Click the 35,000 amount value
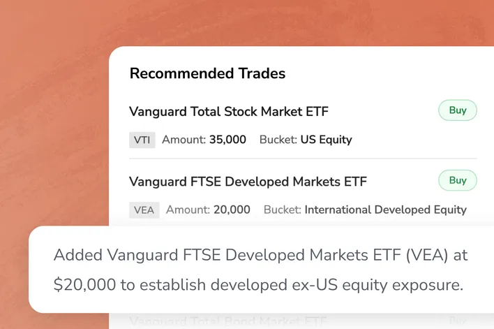This screenshot has height=329, width=494. click(x=227, y=140)
